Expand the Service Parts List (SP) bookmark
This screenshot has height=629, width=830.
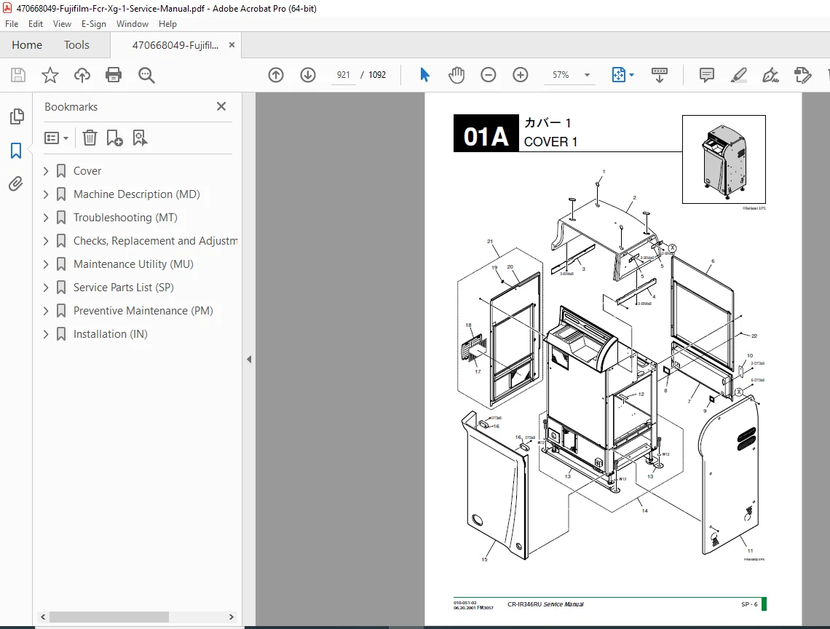[46, 288]
